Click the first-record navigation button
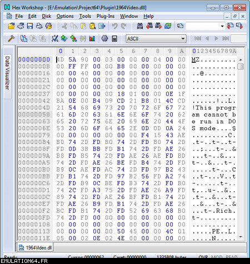250x264 pixels. (x=198, y=38)
